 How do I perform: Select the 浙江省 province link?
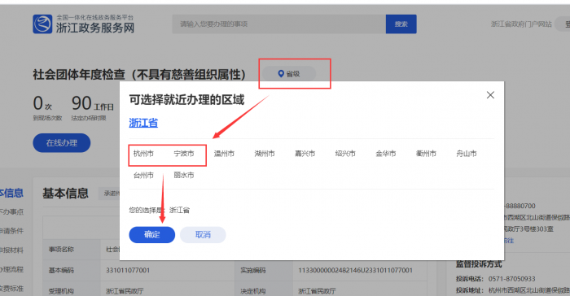143,123
